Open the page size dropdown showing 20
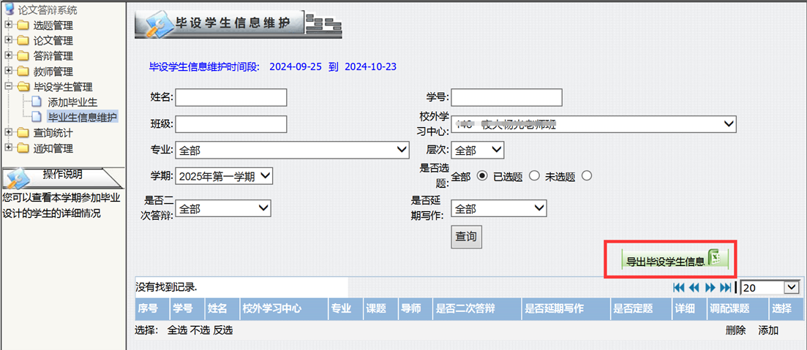Screen dimensions: 807x350 (770, 288)
